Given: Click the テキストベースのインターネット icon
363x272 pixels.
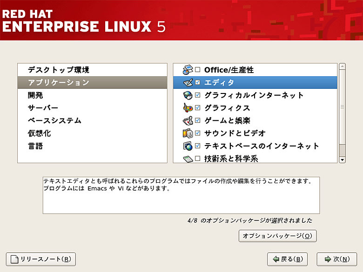Looking at the screenshot, I should click(x=187, y=146).
